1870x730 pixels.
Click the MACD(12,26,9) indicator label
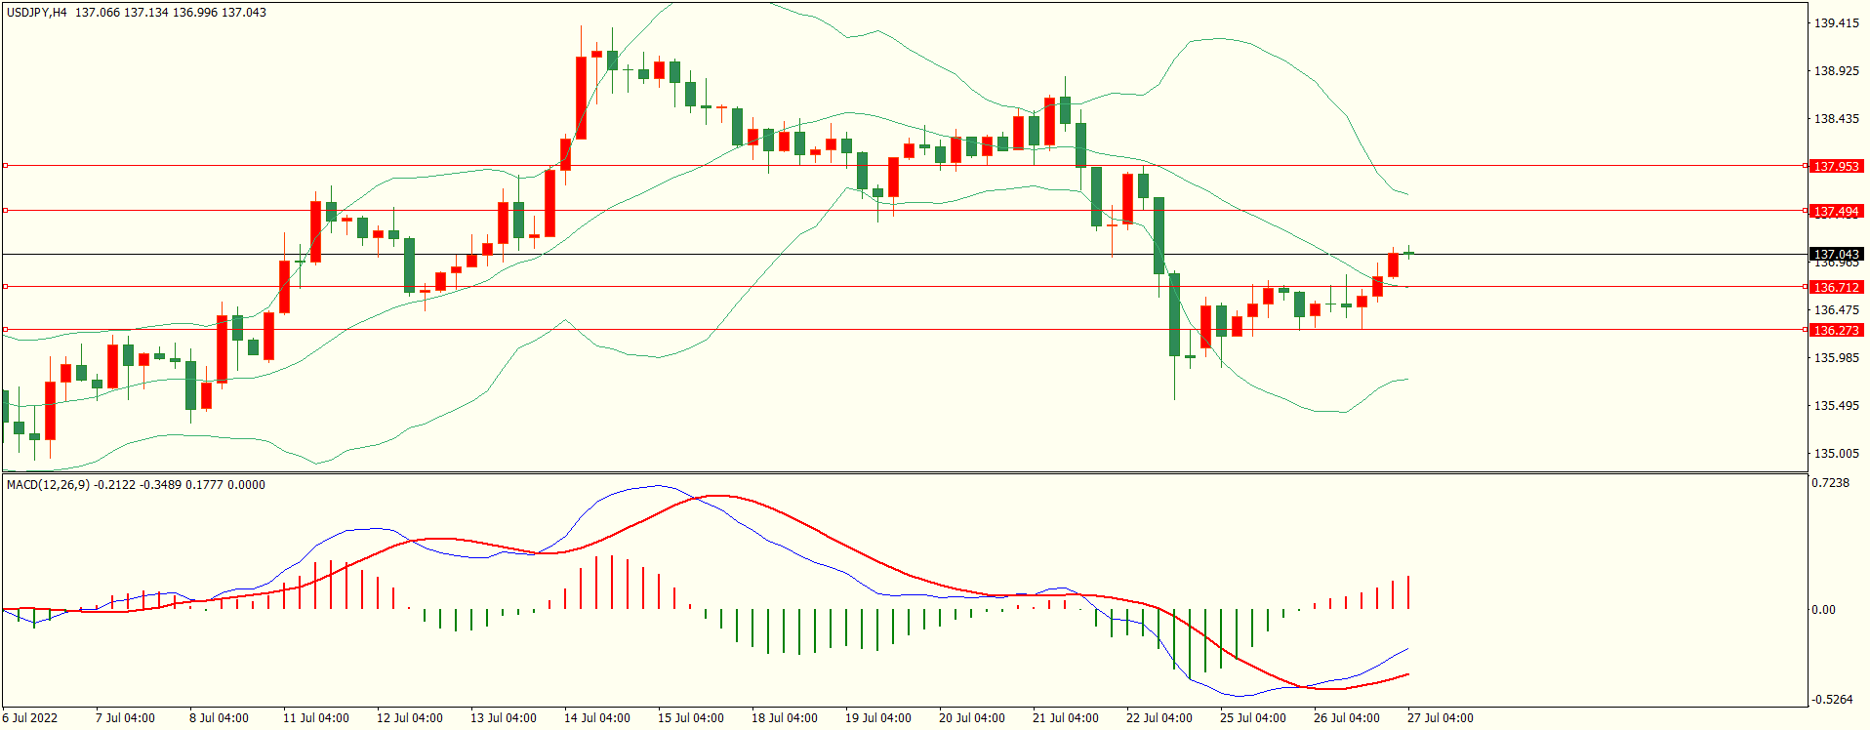48,485
